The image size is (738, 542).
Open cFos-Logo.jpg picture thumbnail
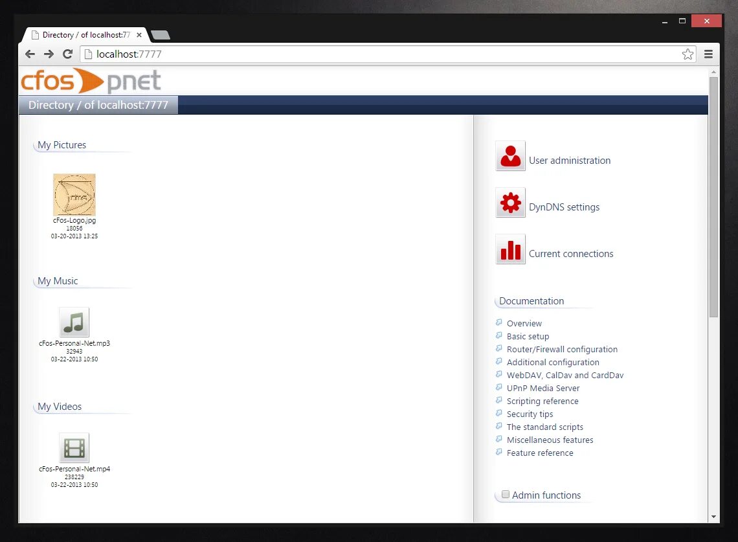(74, 194)
